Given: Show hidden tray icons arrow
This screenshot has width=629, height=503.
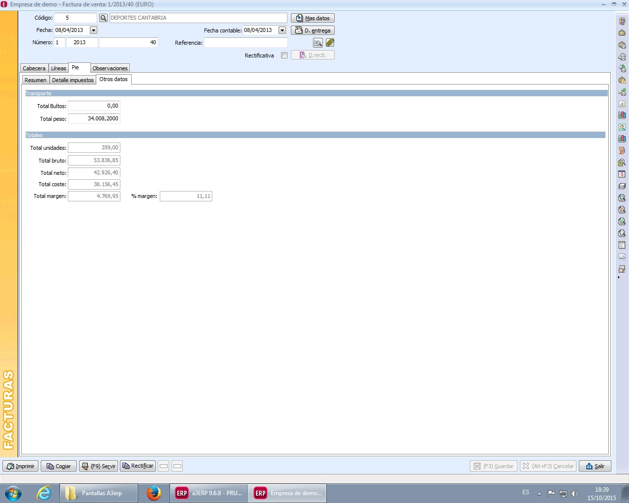Looking at the screenshot, I should [x=539, y=494].
